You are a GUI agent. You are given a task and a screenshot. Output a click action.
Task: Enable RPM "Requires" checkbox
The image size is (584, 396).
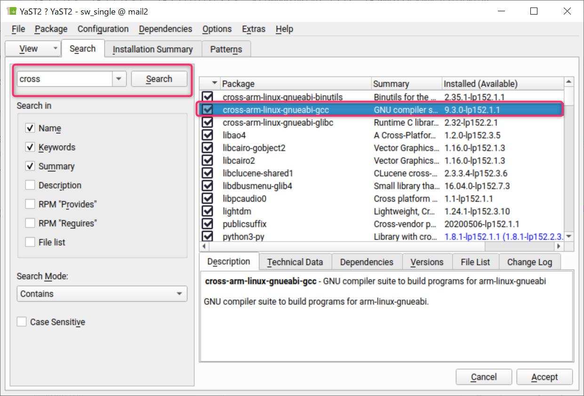[30, 223]
